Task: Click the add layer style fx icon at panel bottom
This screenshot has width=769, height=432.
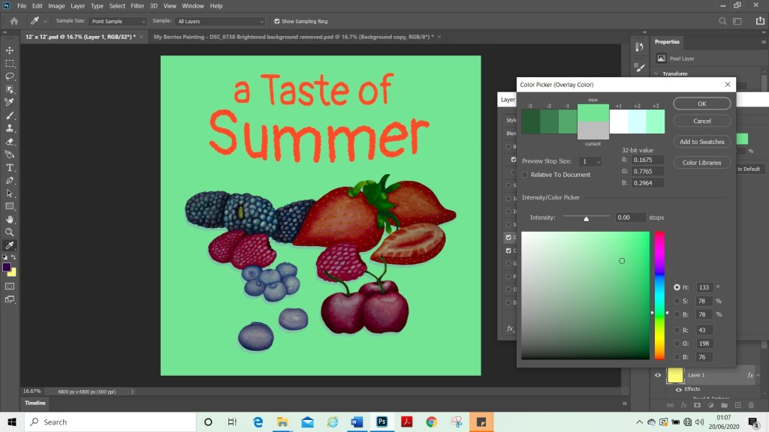Action: tap(683, 405)
